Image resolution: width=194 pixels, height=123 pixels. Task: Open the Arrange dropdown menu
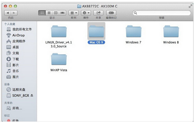[73, 13]
